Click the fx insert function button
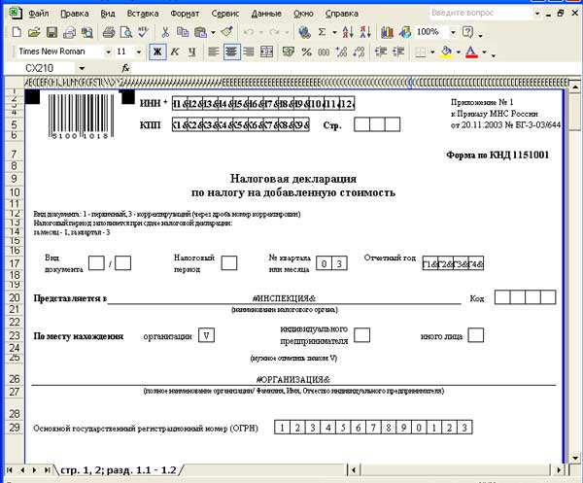The width and height of the screenshot is (583, 483). click(x=125, y=69)
